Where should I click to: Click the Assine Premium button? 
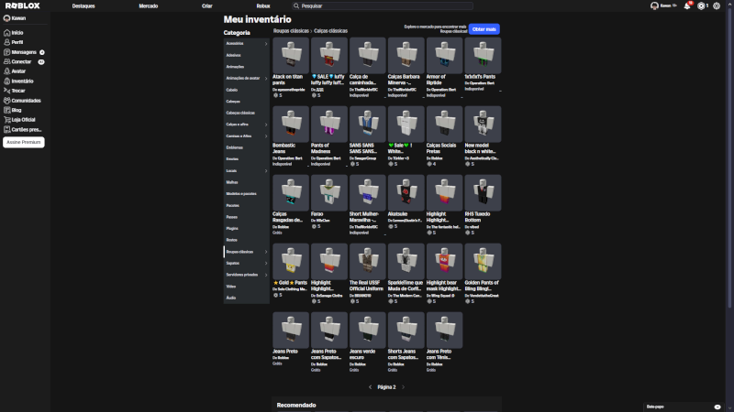pos(24,142)
